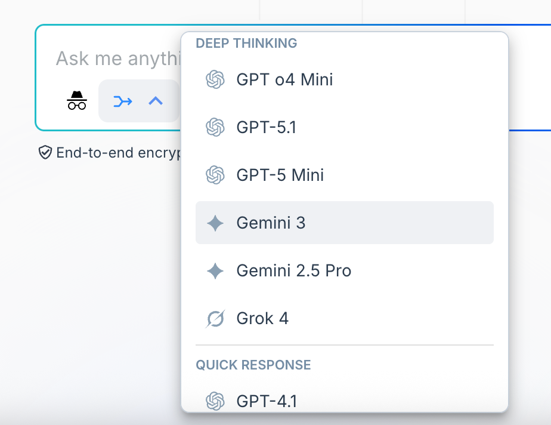Click the blue merge-arrows model icon
This screenshot has height=425, width=551.
(123, 101)
